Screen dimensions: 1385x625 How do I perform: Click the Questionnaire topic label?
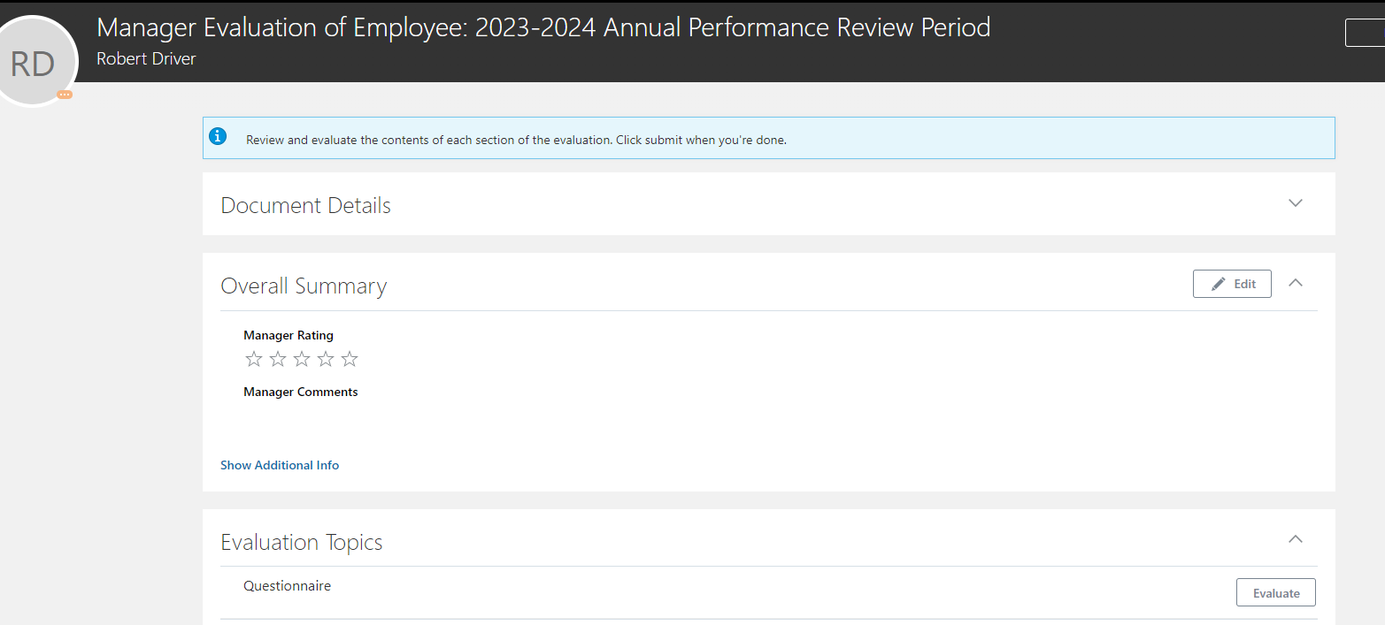pyautogui.click(x=288, y=586)
